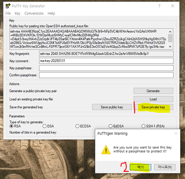185x179 pixels.
Task: Click the 'Key comment:' label
Action: point(19,61)
